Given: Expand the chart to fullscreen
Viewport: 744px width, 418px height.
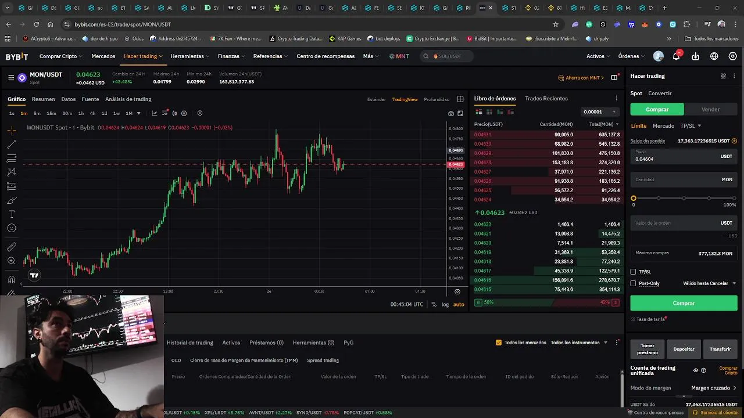Looking at the screenshot, I should click(460, 113).
